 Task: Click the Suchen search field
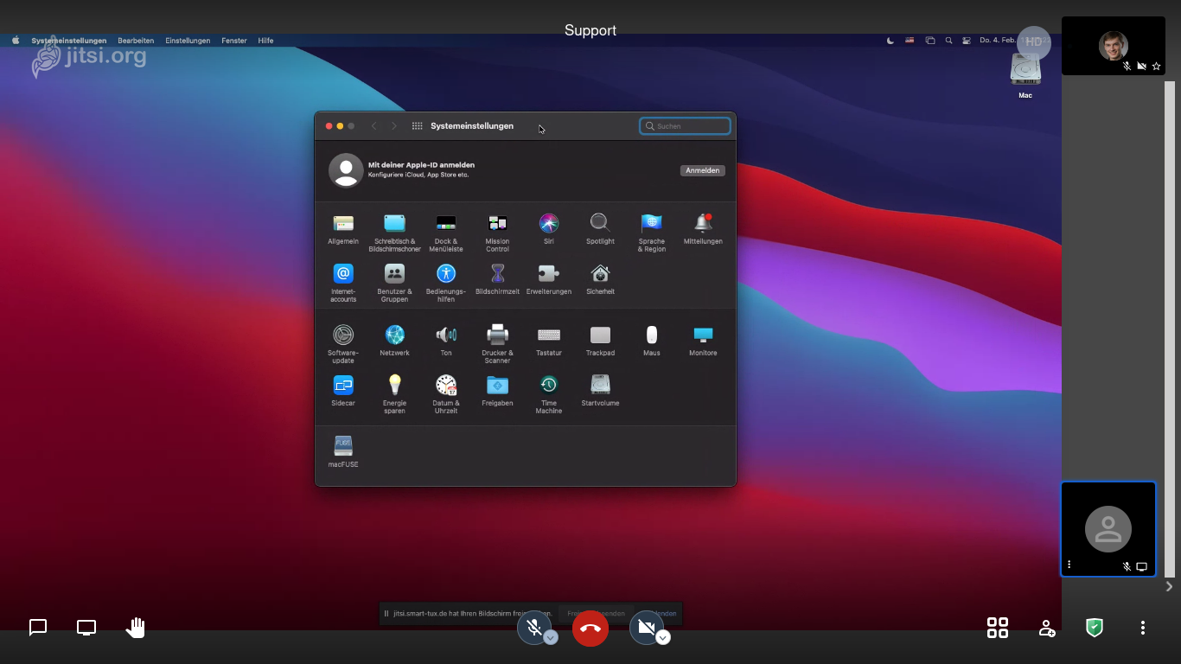tap(685, 126)
